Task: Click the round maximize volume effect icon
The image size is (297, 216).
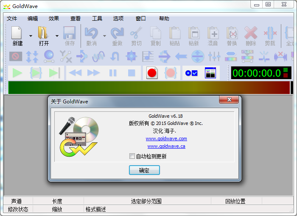Action: (198, 56)
